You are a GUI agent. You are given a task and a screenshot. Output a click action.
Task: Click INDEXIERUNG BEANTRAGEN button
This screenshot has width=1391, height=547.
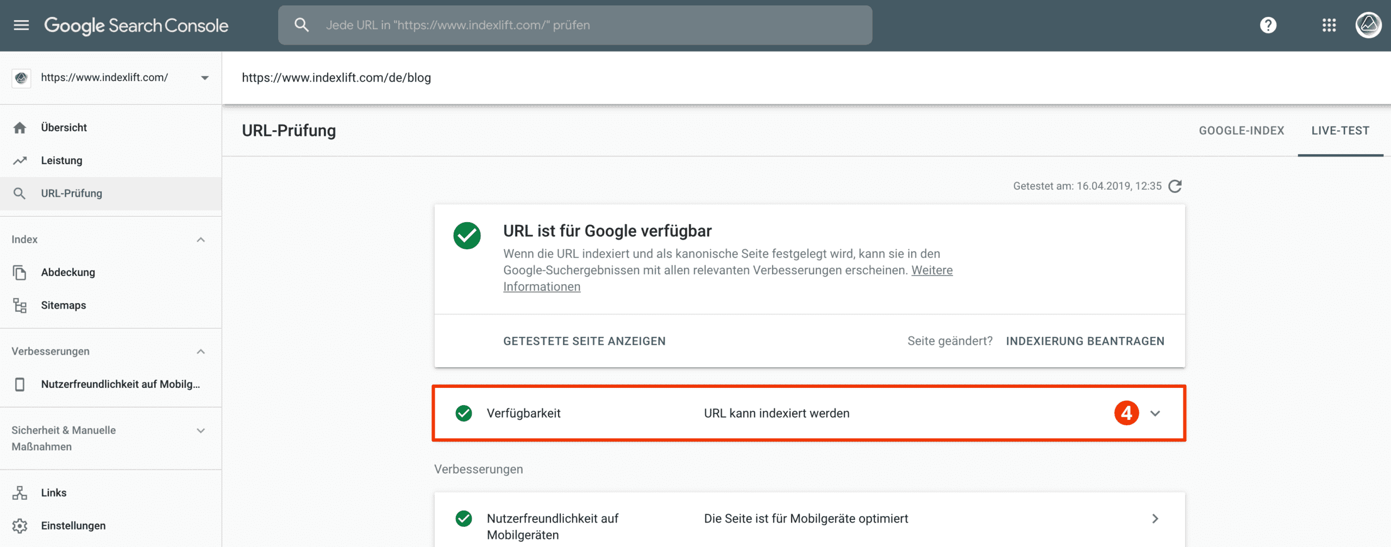click(1085, 341)
